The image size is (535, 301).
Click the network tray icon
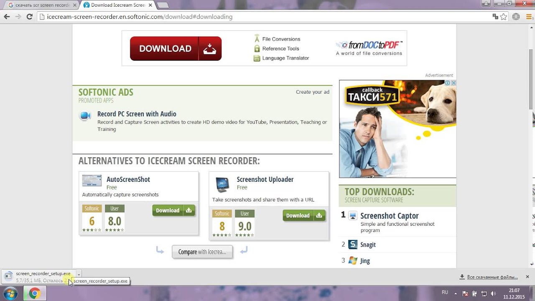[x=484, y=293]
